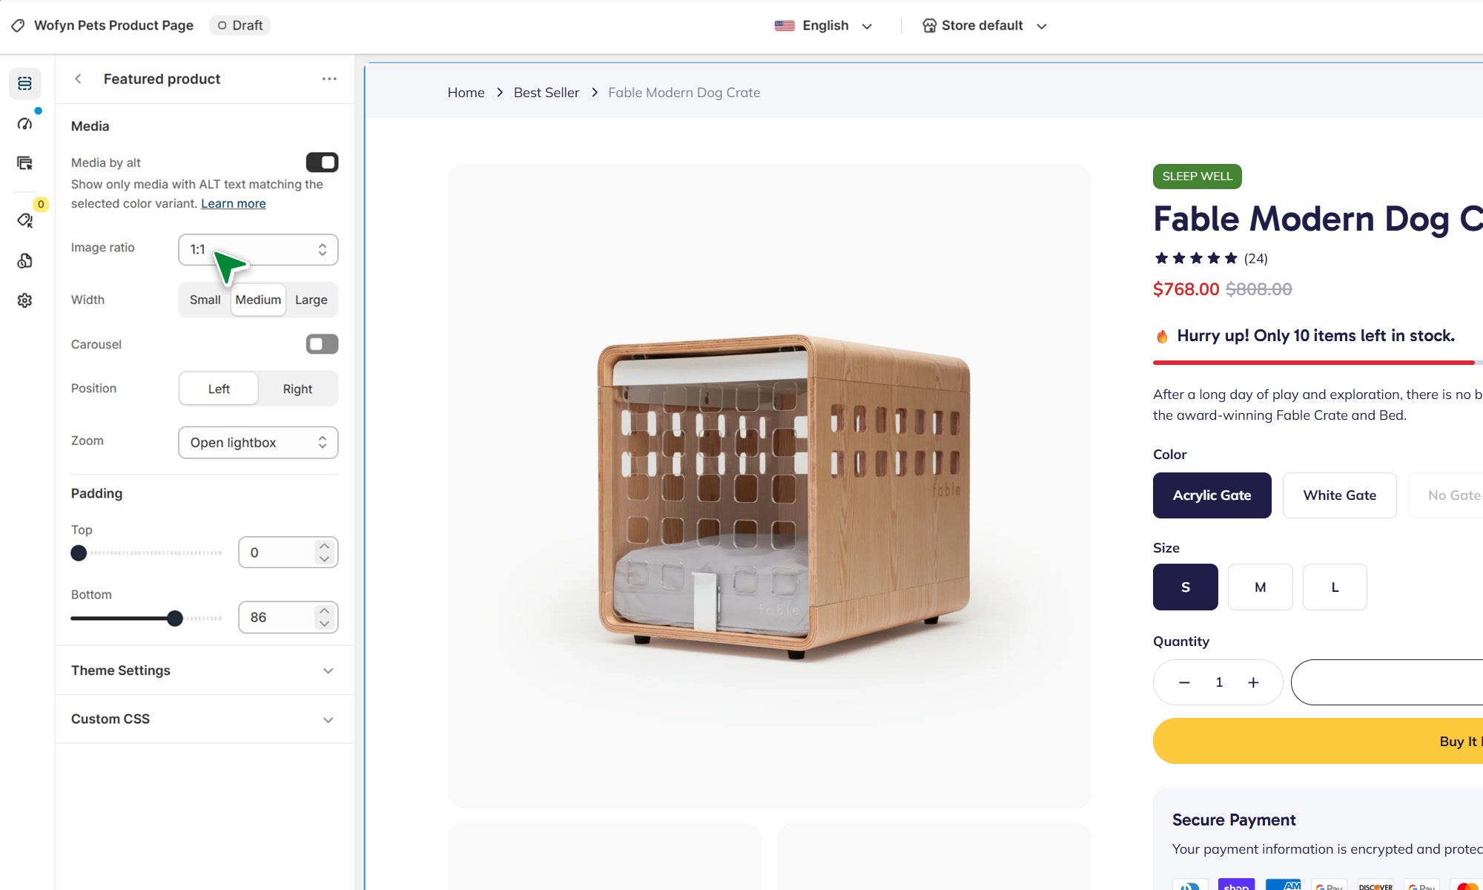Go back using the Featured product arrow

click(x=78, y=79)
